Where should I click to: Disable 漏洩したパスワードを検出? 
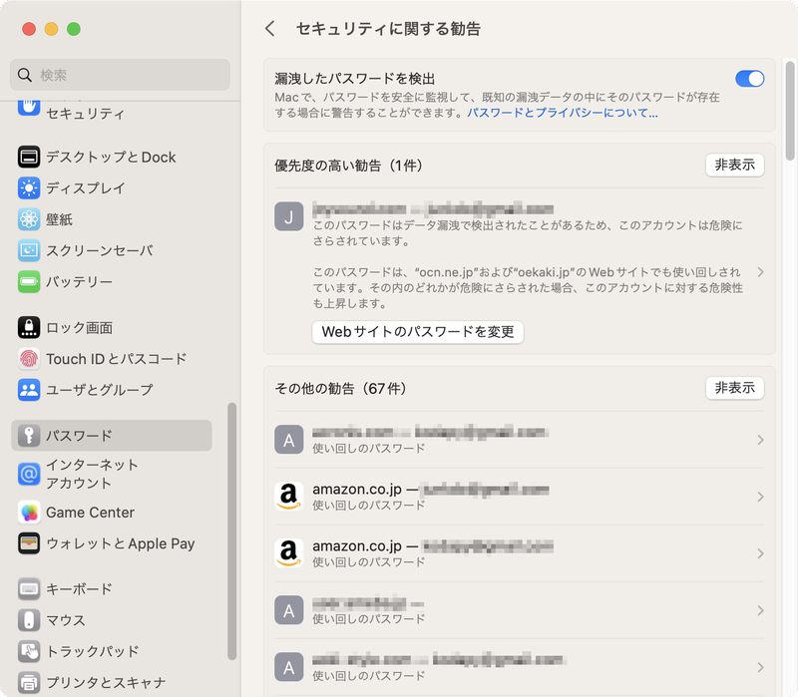pos(748,78)
